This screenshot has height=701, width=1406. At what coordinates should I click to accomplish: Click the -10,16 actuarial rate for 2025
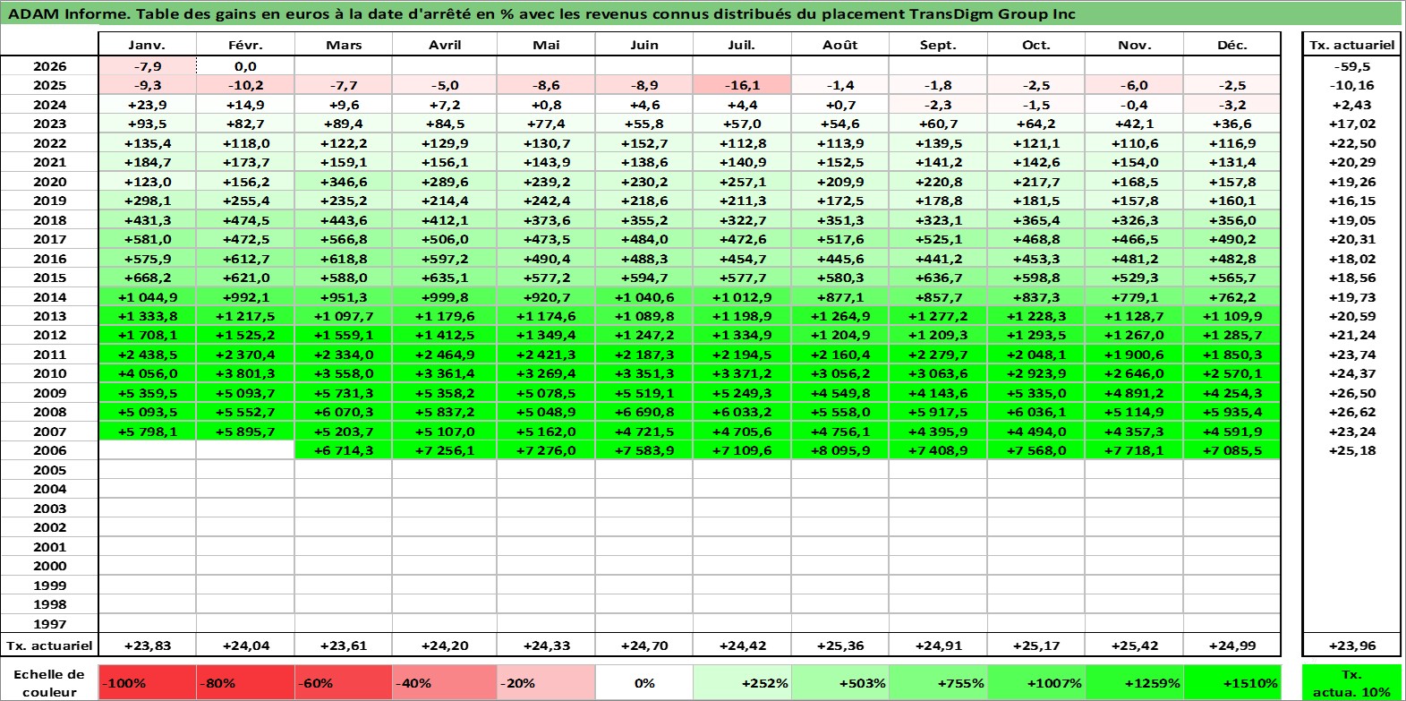click(x=1351, y=85)
